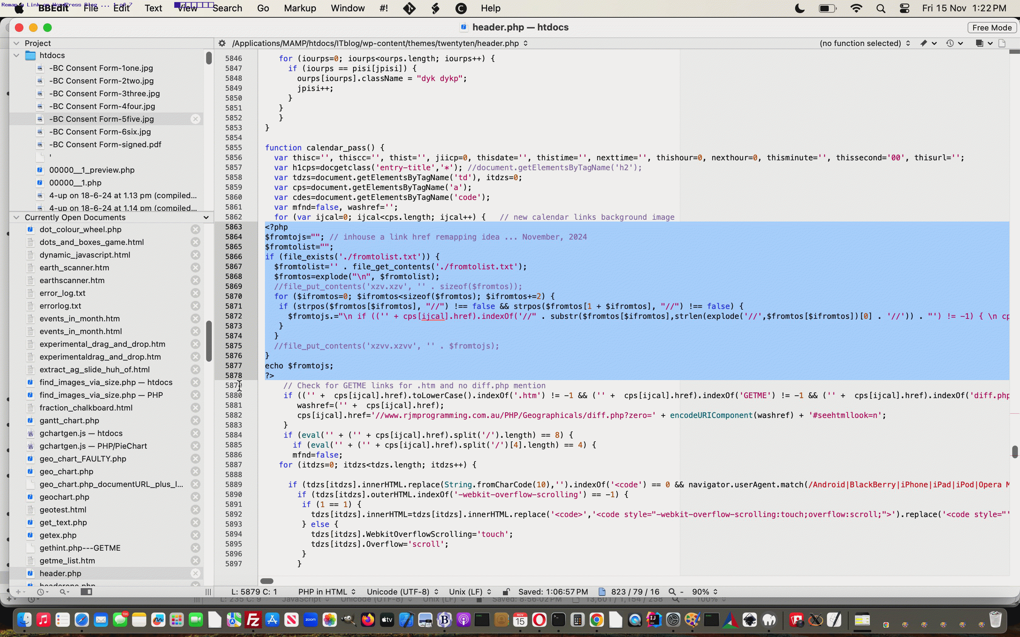Open the File menu
1020x637 pixels.
[91, 8]
